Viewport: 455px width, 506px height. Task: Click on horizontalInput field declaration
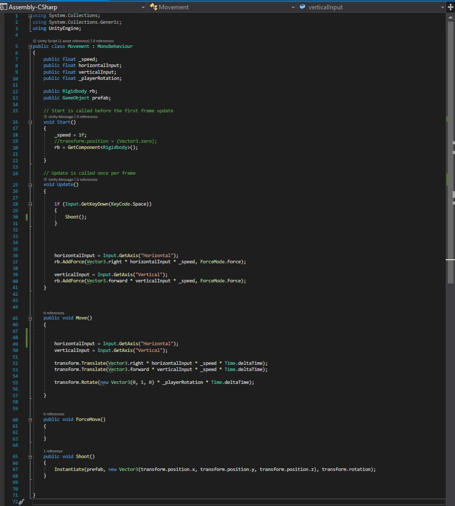82,65
